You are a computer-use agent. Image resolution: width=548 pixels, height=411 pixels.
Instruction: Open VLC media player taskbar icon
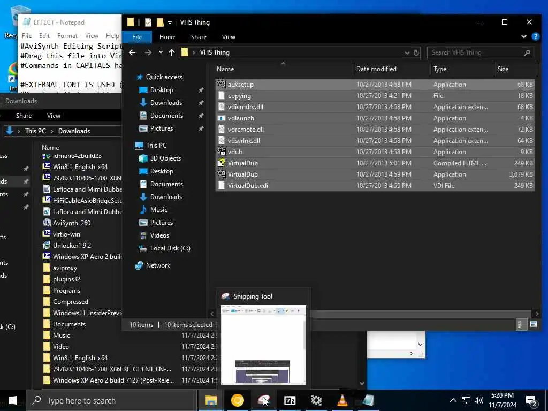click(x=342, y=400)
